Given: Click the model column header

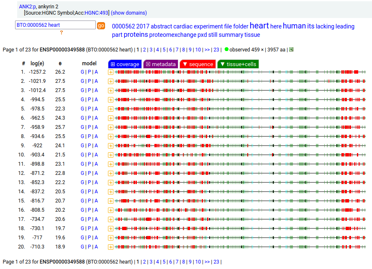Looking at the screenshot, I should coord(89,63).
